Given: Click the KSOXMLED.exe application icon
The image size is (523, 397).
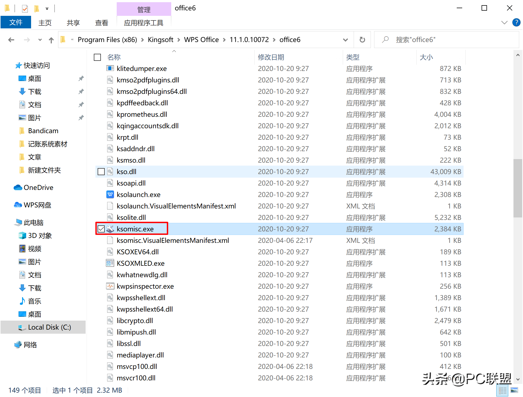Looking at the screenshot, I should tap(110, 263).
